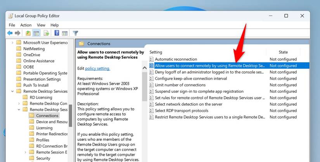Viewport: 320px width, 162px height.
Task: Click icon beside Set rules for remote control
Action: point(151,98)
